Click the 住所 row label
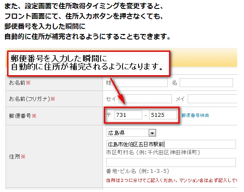Screen dimensions: 244x192 point(17,157)
